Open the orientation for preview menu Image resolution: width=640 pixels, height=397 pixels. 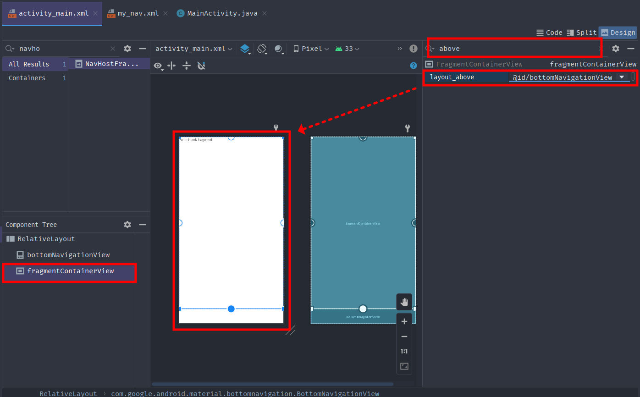(262, 49)
